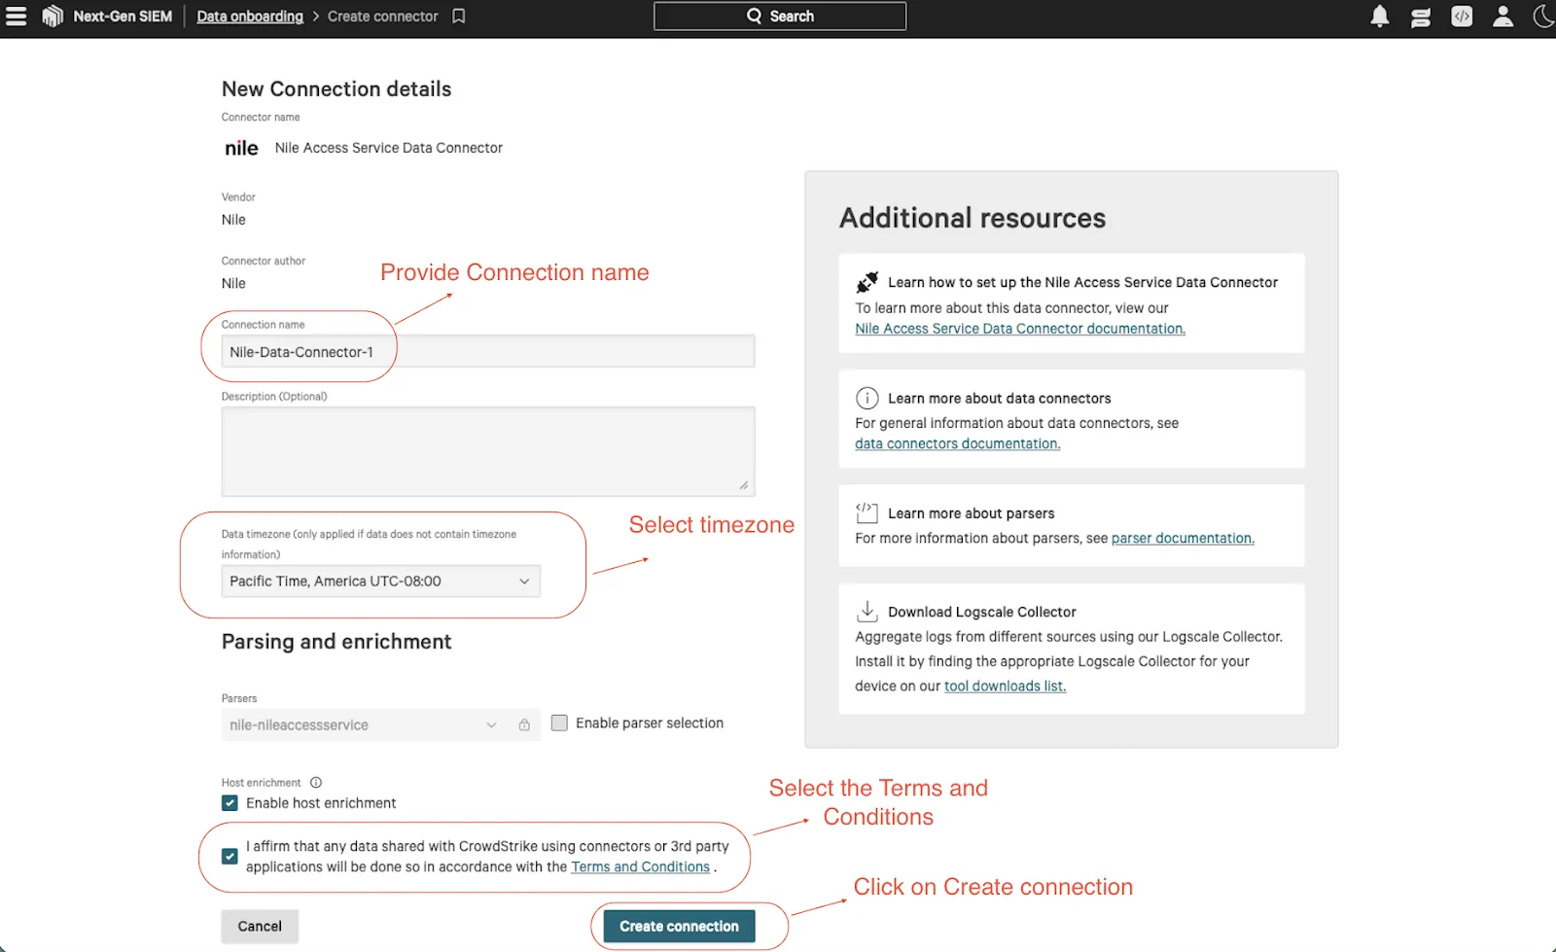Click the 'New Connection details' heading
This screenshot has width=1556, height=952.
point(336,89)
